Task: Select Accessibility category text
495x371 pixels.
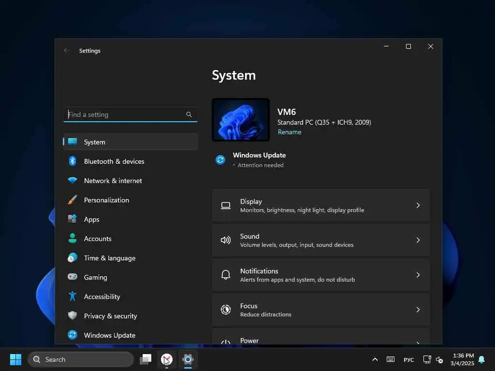Action: click(102, 297)
